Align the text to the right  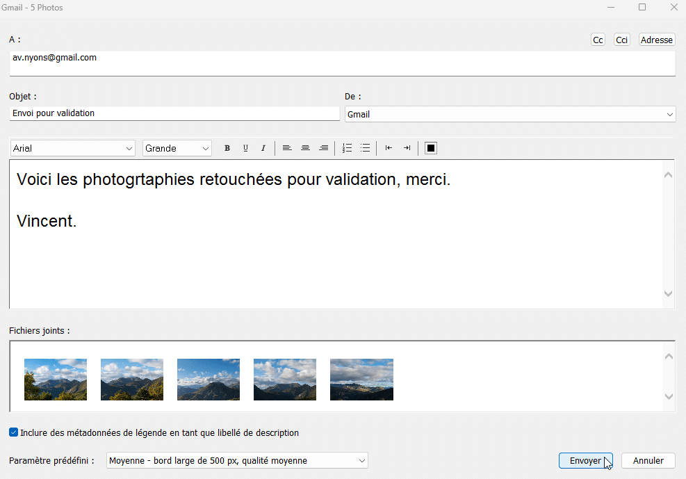click(323, 147)
